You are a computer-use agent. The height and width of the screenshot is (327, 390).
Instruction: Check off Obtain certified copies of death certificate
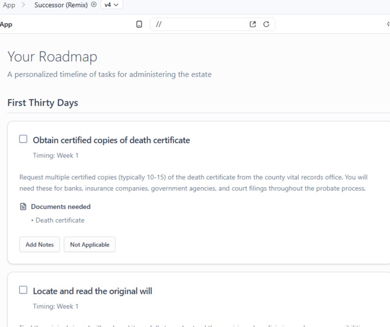tap(23, 139)
